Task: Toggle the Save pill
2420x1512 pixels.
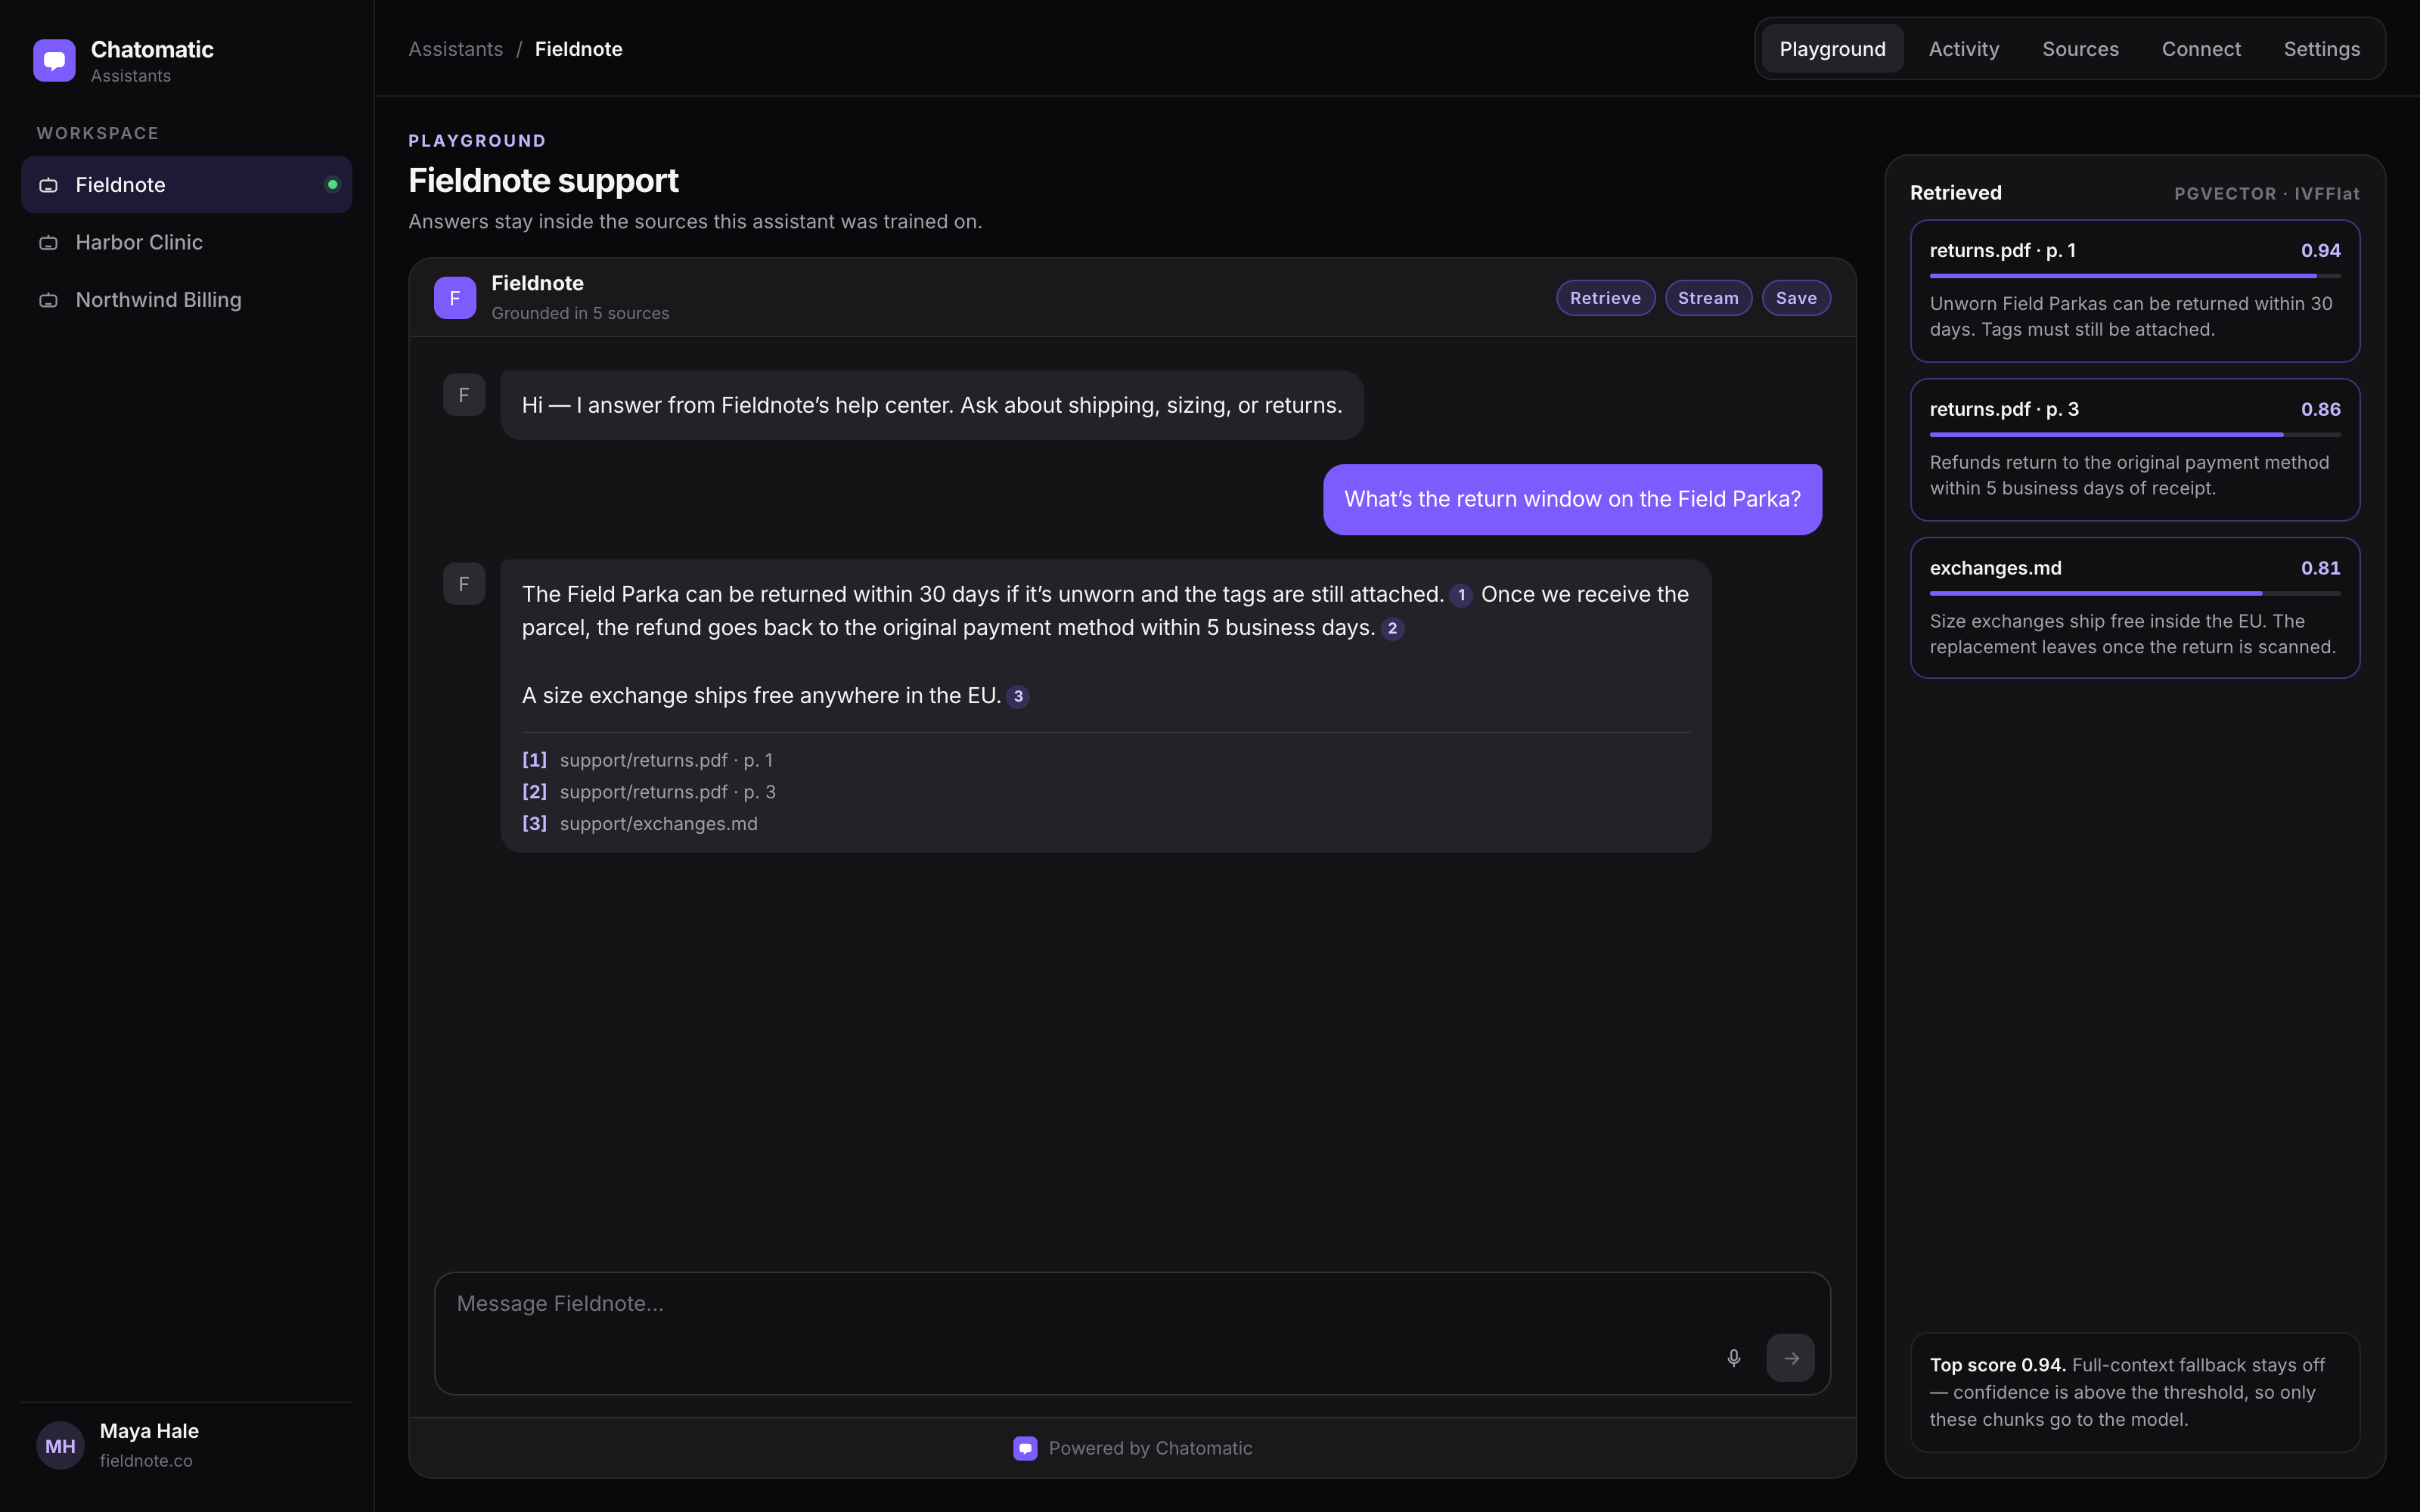Action: point(1796,298)
